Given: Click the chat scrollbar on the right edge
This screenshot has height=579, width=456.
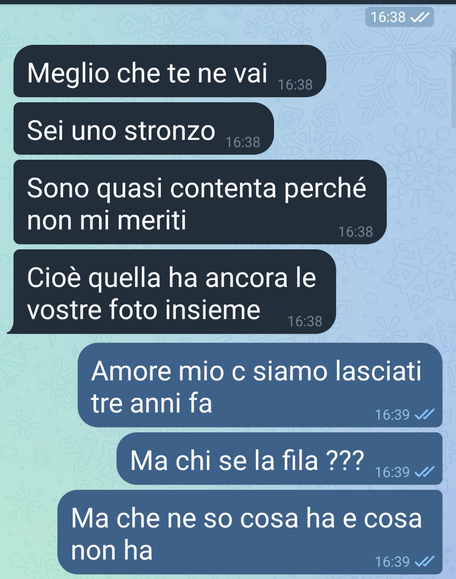Looking at the screenshot, I should click(x=454, y=89).
